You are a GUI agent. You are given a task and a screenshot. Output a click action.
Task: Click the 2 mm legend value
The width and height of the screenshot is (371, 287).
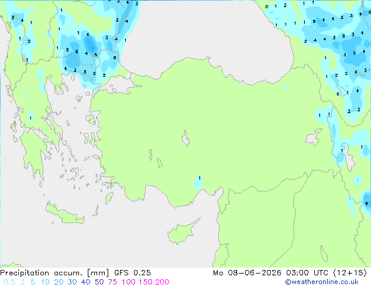tap(22, 282)
